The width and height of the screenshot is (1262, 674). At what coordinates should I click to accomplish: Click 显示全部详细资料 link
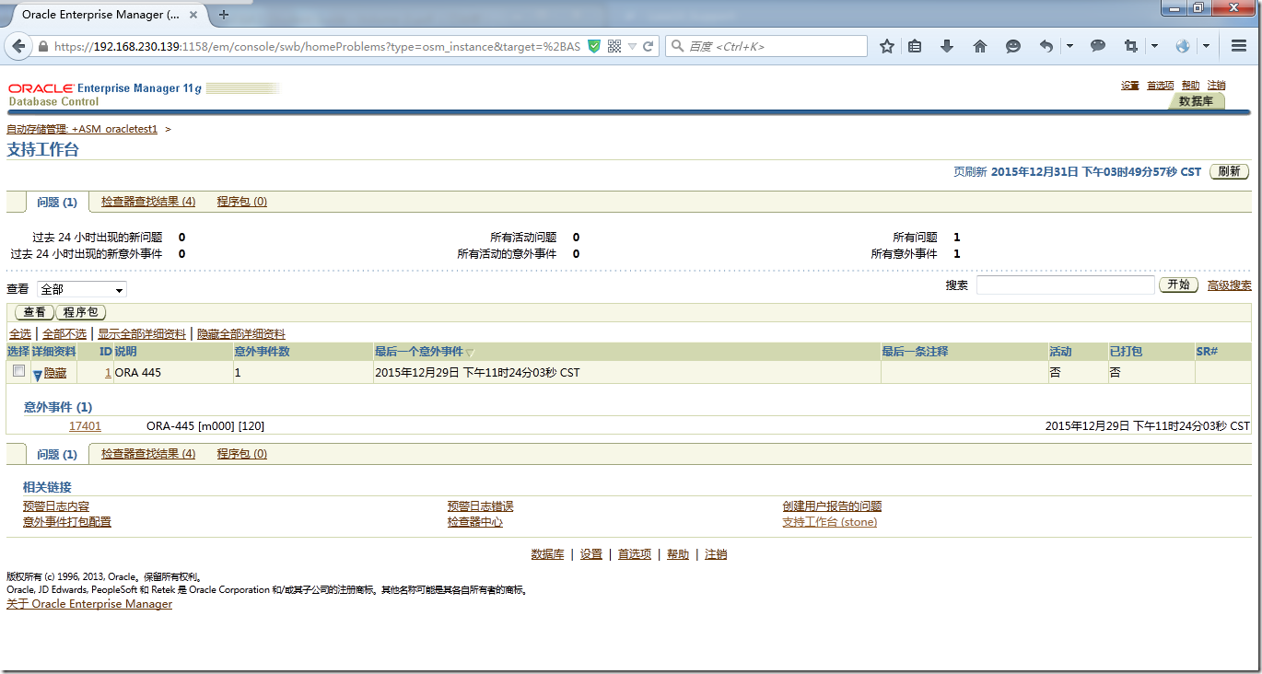(x=142, y=334)
